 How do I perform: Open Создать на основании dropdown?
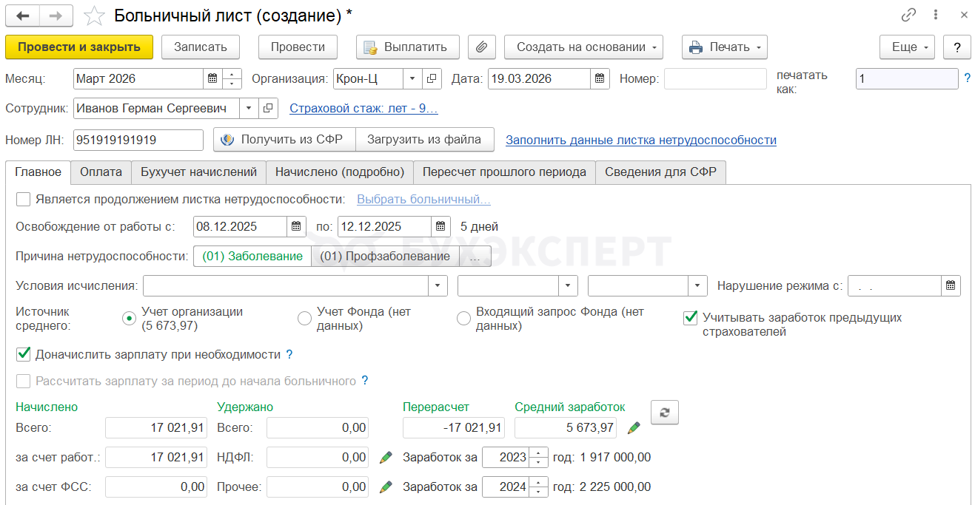[x=583, y=47]
